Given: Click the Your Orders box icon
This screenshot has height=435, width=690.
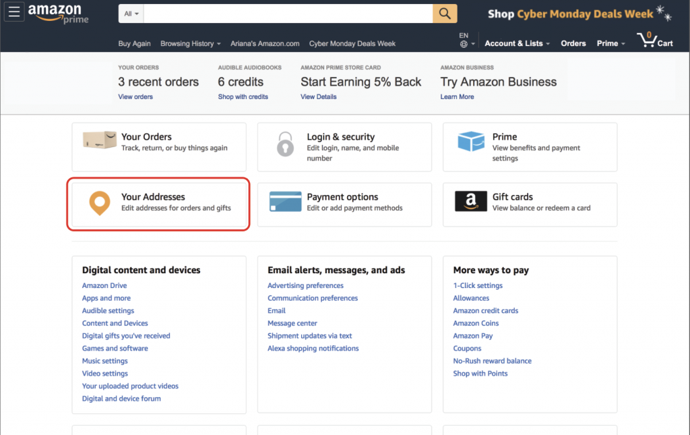Looking at the screenshot, I should click(100, 140).
